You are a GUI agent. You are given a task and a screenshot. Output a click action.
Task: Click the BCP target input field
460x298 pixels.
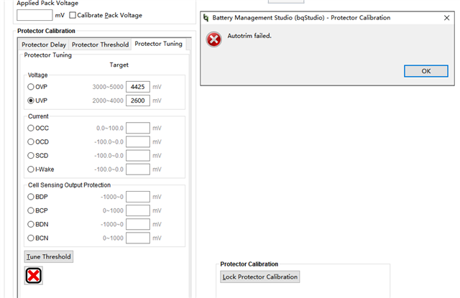[x=138, y=210]
